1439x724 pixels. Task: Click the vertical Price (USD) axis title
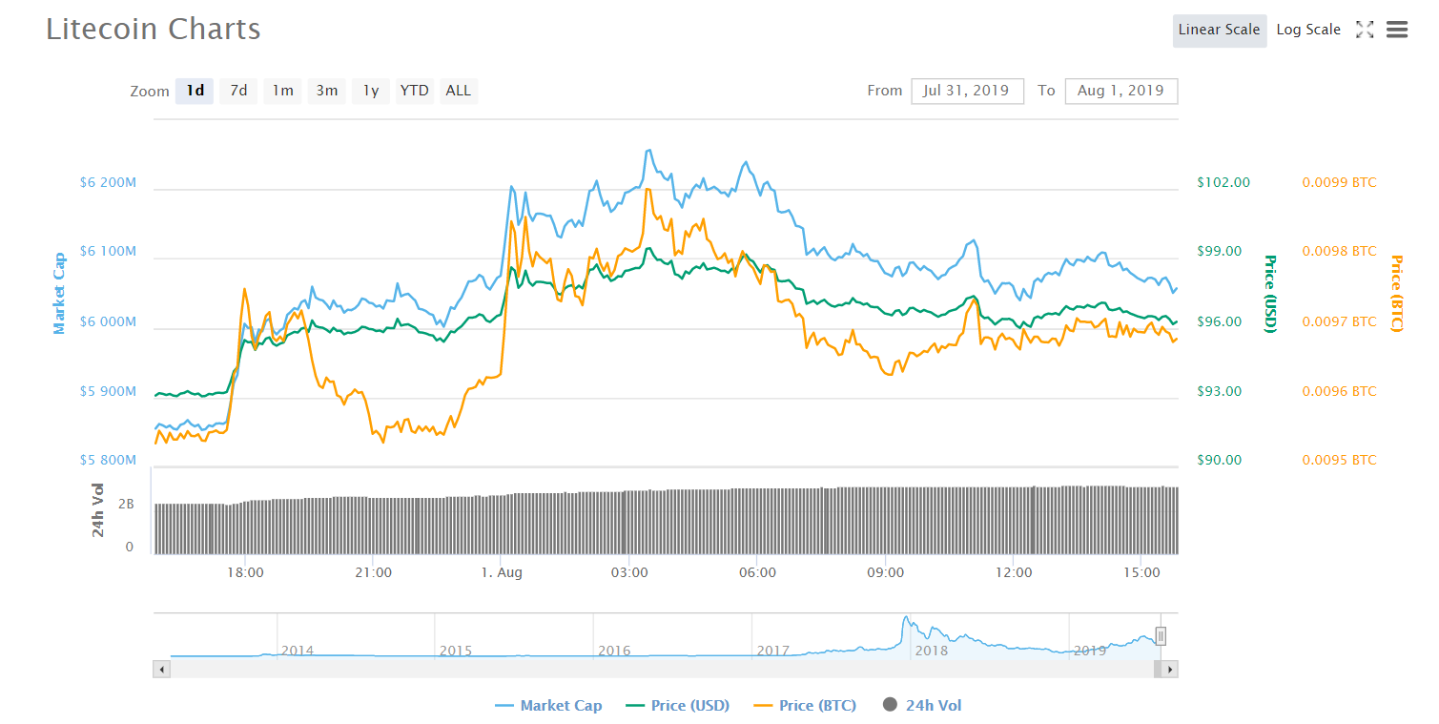[1269, 294]
